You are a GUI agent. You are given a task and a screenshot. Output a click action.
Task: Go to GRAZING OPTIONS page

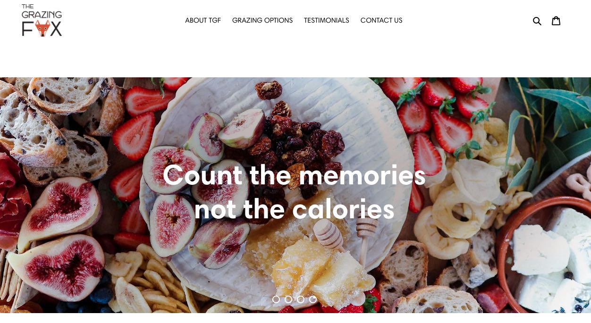click(x=262, y=20)
